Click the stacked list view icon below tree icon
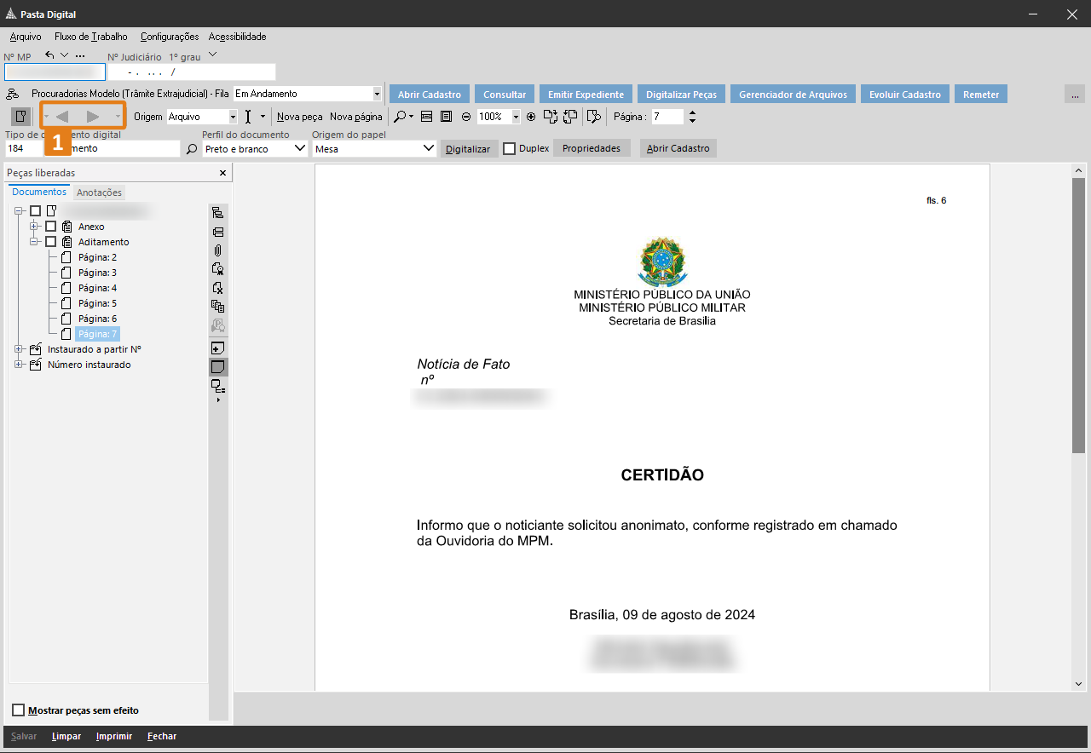 [218, 232]
